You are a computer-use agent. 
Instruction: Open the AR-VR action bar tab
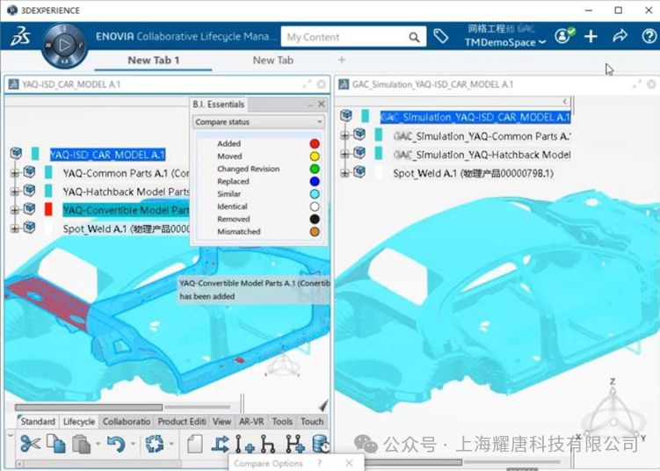(x=251, y=421)
